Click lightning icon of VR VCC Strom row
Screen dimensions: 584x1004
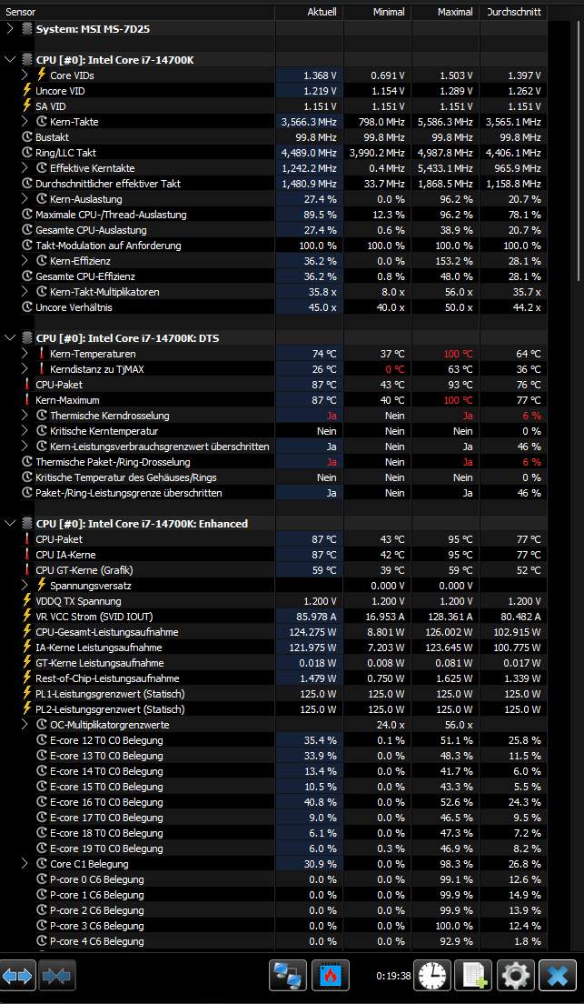point(27,616)
